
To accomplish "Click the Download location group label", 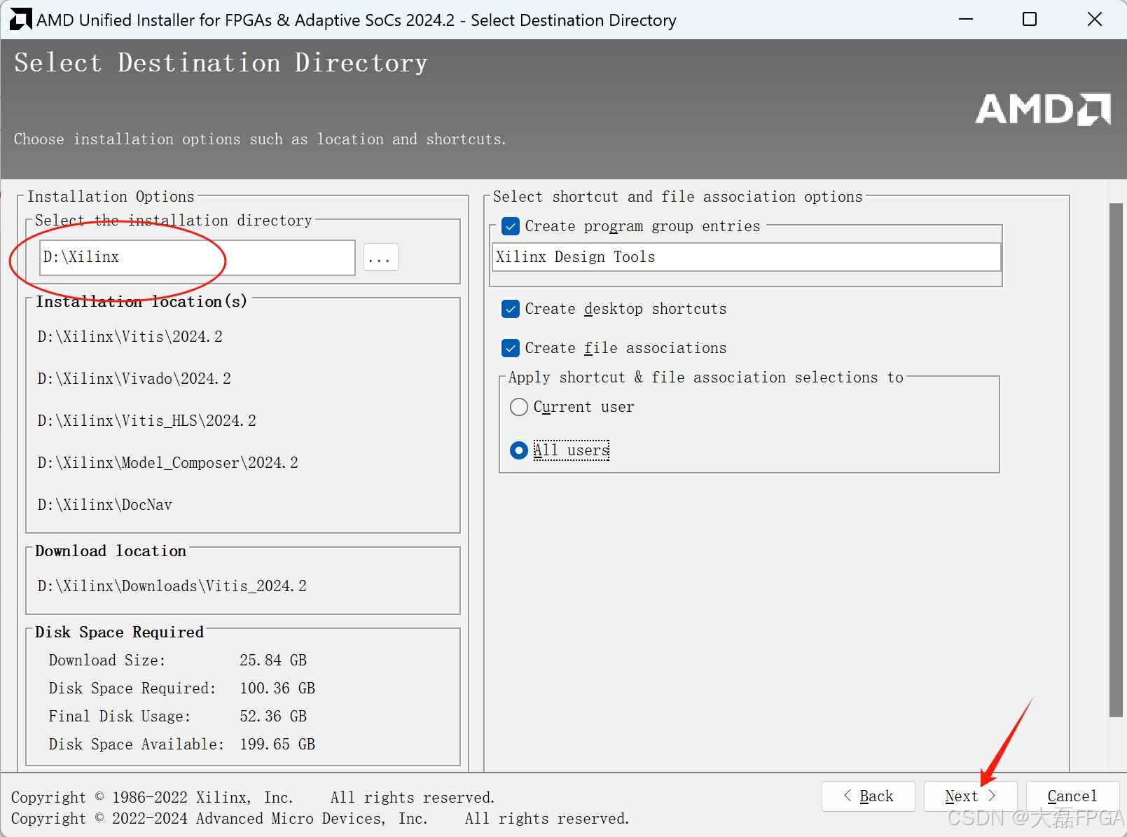I will pyautogui.click(x=111, y=551).
